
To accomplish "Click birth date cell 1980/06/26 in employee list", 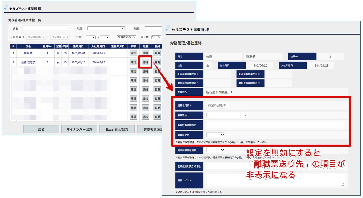I will pos(78,62).
